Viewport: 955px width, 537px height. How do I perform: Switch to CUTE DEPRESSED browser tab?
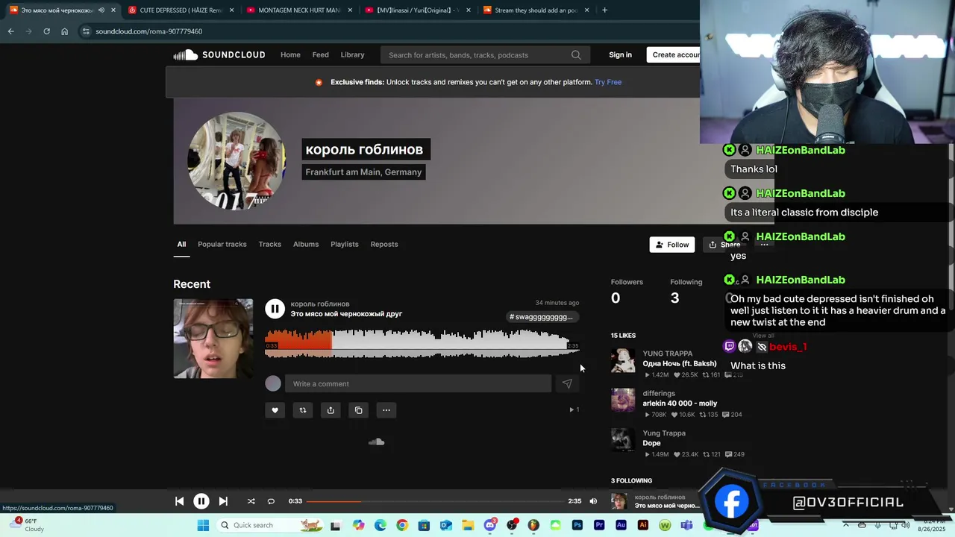[x=180, y=10]
